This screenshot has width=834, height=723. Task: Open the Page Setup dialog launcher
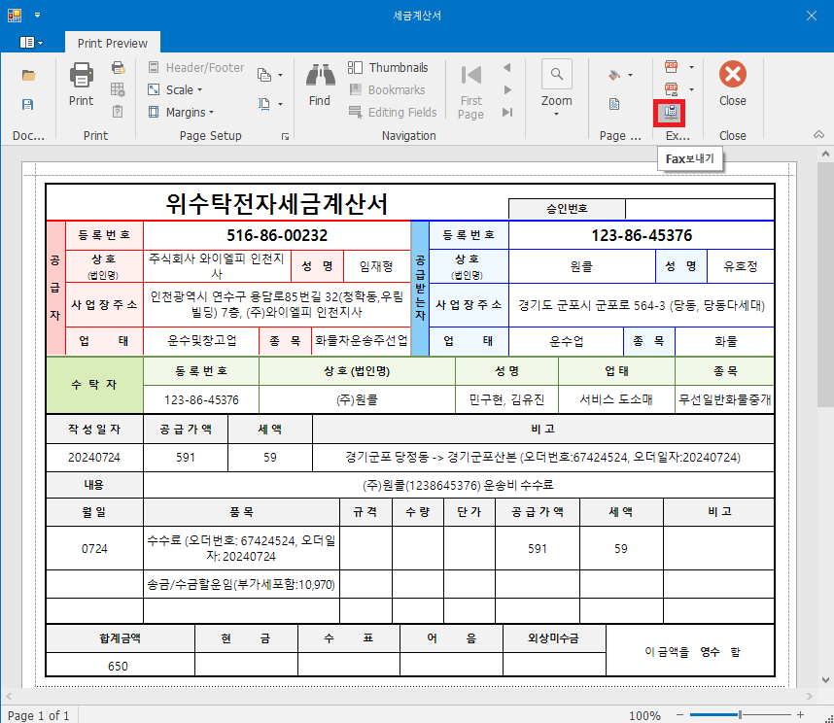coord(285,137)
